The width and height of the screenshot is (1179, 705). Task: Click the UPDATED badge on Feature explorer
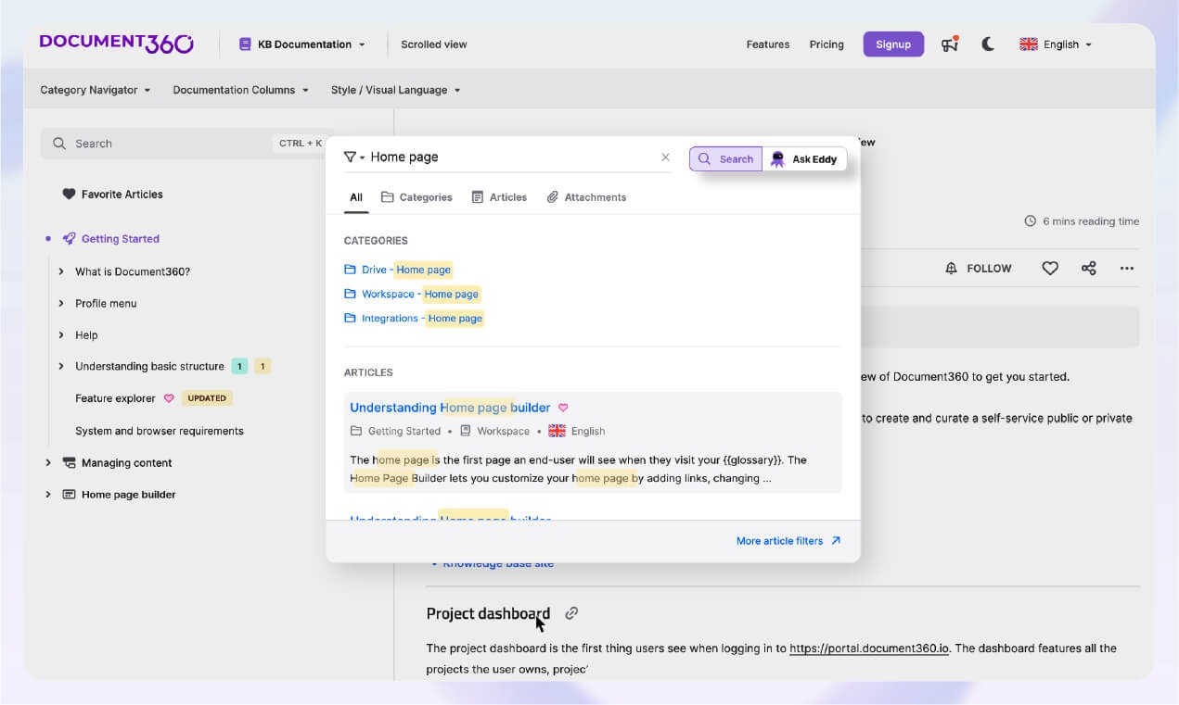(x=207, y=398)
